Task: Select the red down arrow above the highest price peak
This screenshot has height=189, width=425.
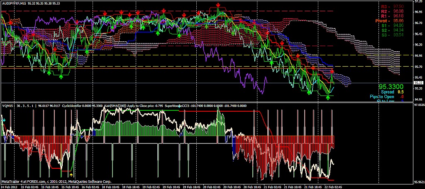Action: [218, 5]
